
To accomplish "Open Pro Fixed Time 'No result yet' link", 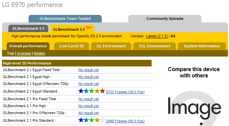I will tap(88, 99).
